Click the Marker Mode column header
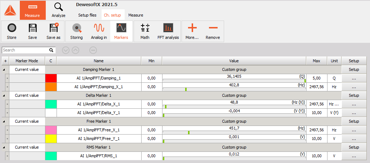 click(x=27, y=61)
